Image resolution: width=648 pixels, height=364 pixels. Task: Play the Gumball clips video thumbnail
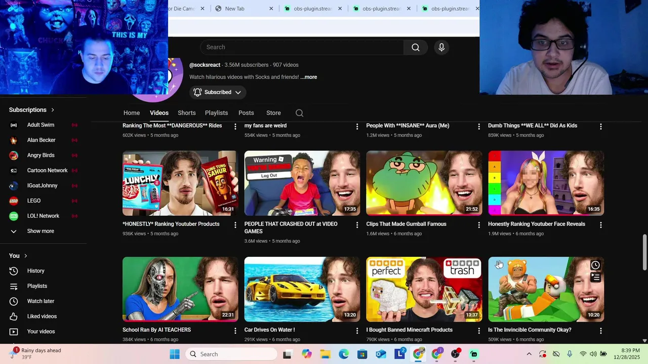pos(424,183)
